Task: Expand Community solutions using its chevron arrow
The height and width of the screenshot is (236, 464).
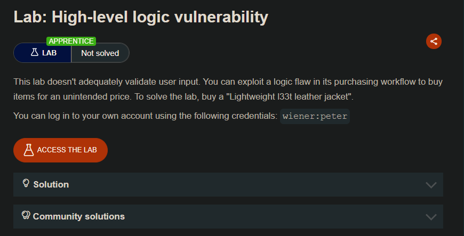Action: tap(431, 217)
